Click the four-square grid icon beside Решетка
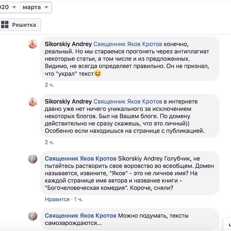Screen dimensions: 231x231 click(x=5, y=25)
